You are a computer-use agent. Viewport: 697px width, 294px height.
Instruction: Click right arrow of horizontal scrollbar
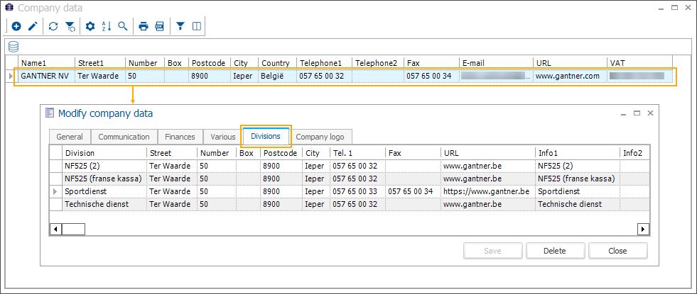point(643,230)
